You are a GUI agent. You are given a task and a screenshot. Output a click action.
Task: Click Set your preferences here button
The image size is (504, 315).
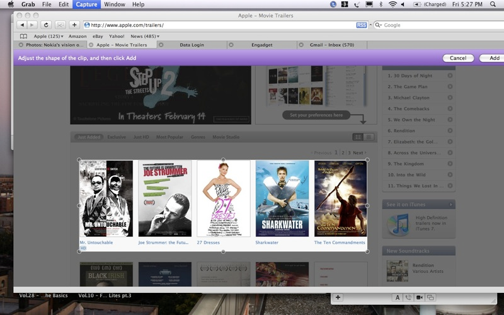[x=316, y=115]
